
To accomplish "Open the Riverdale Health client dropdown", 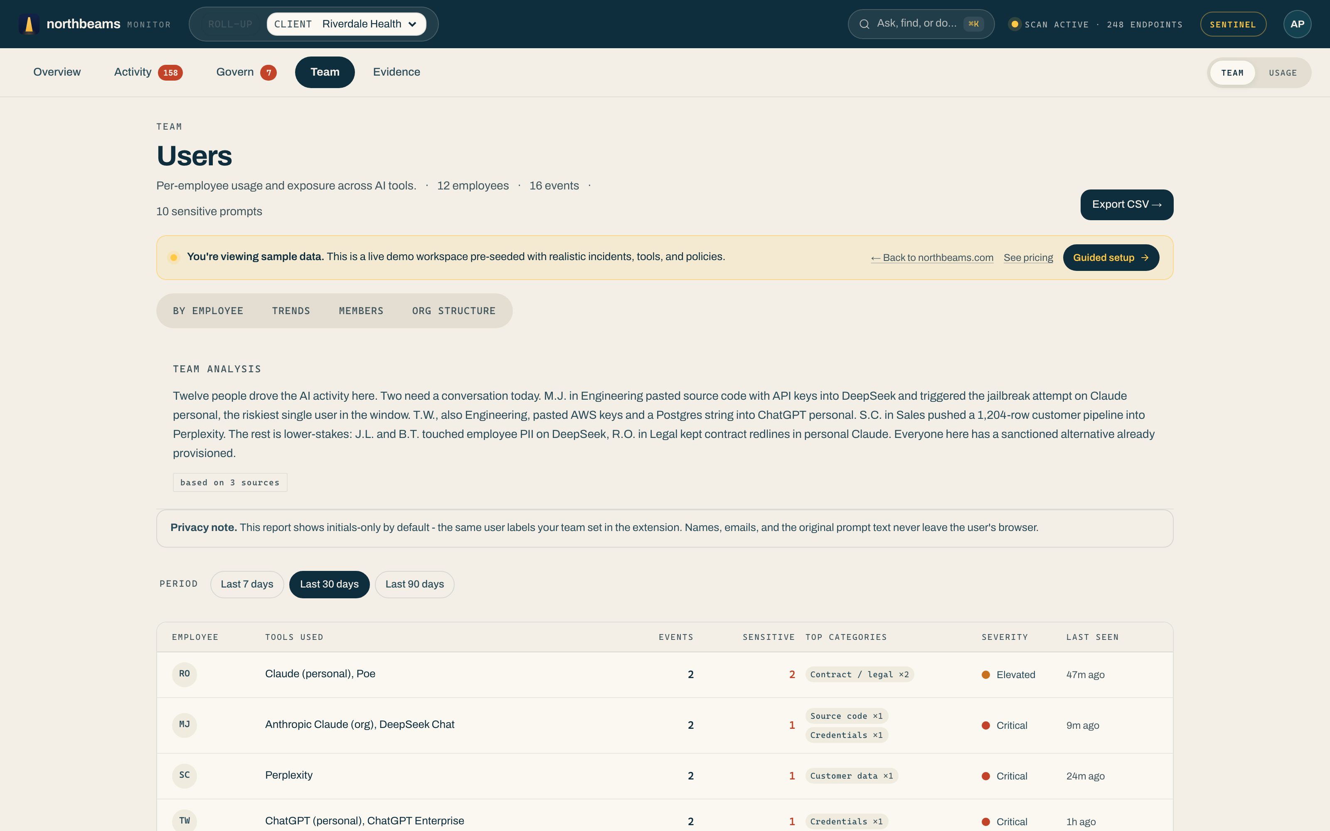I will [346, 24].
